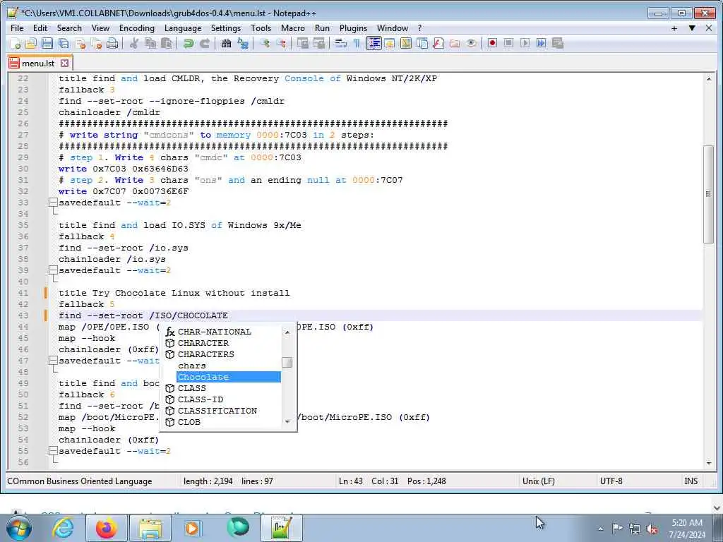Click the plus button near tab dropdown
723x542 pixels.
pos(674,28)
